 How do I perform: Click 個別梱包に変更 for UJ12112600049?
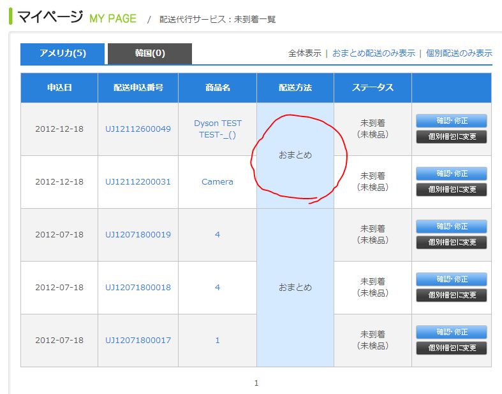[x=452, y=137]
